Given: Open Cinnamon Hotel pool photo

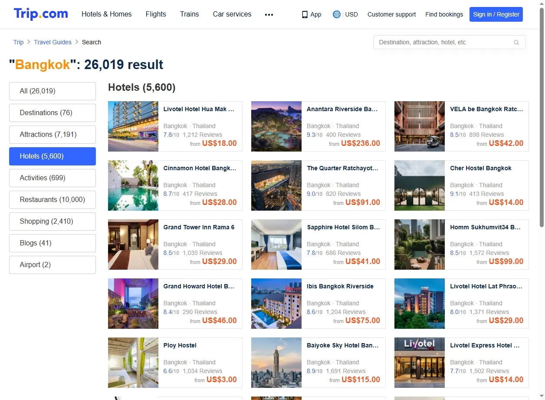Looking at the screenshot, I should (133, 185).
